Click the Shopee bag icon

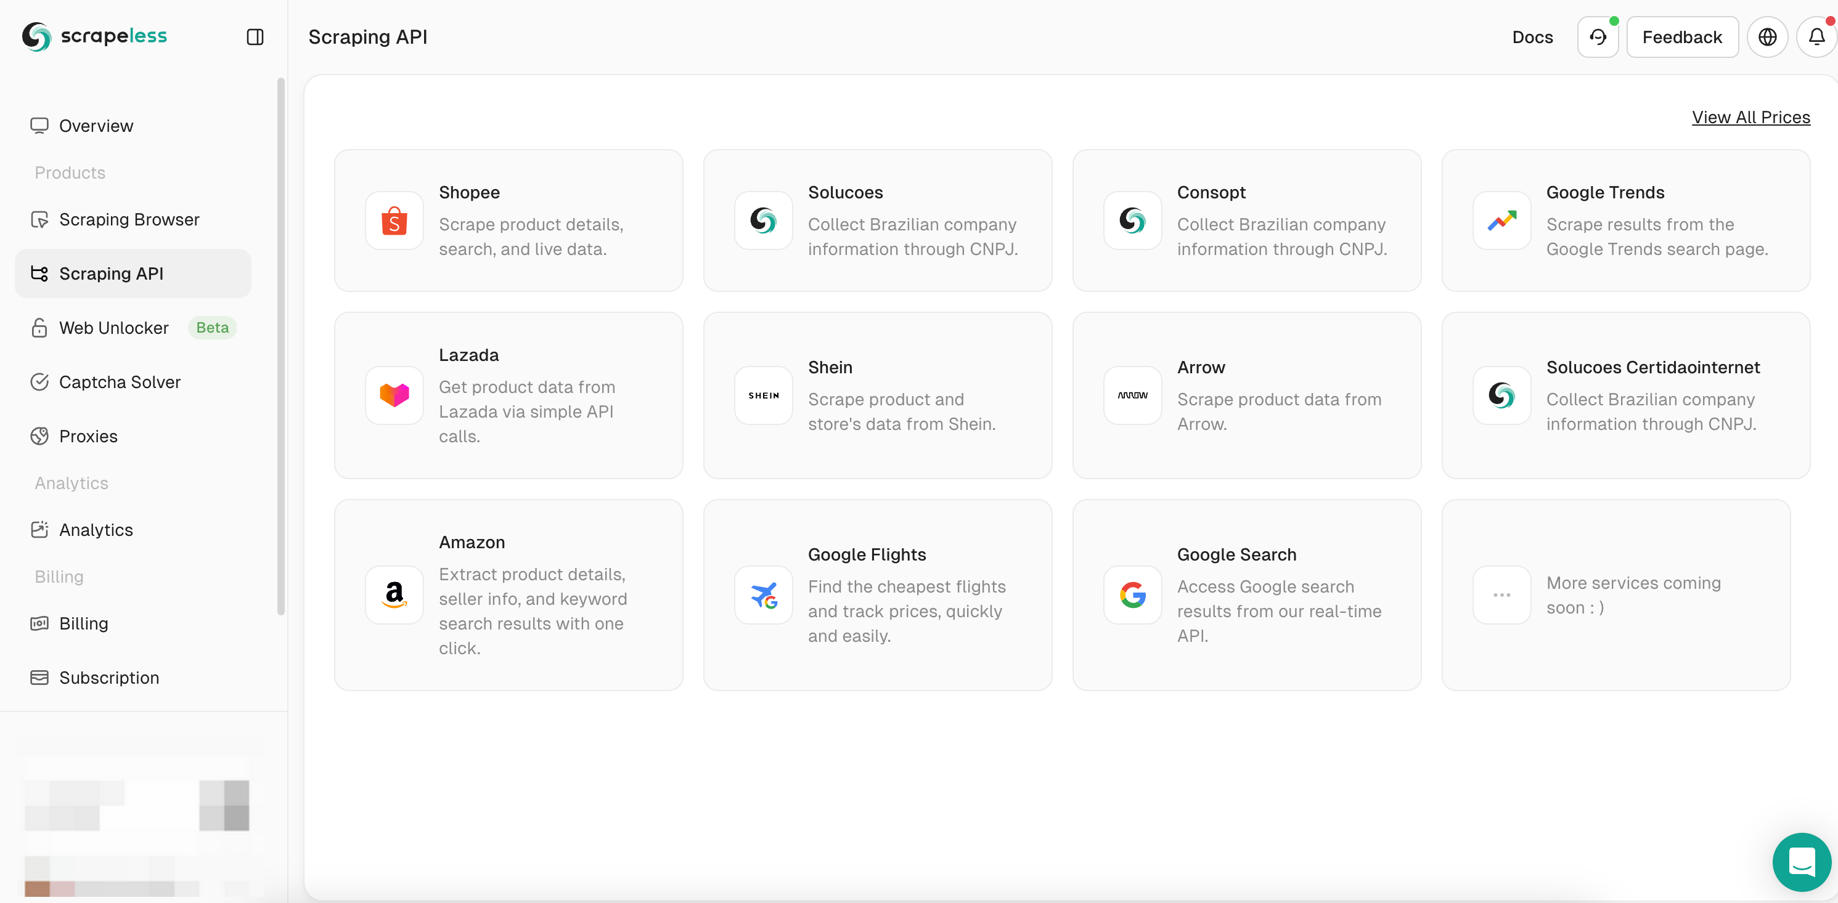point(394,221)
